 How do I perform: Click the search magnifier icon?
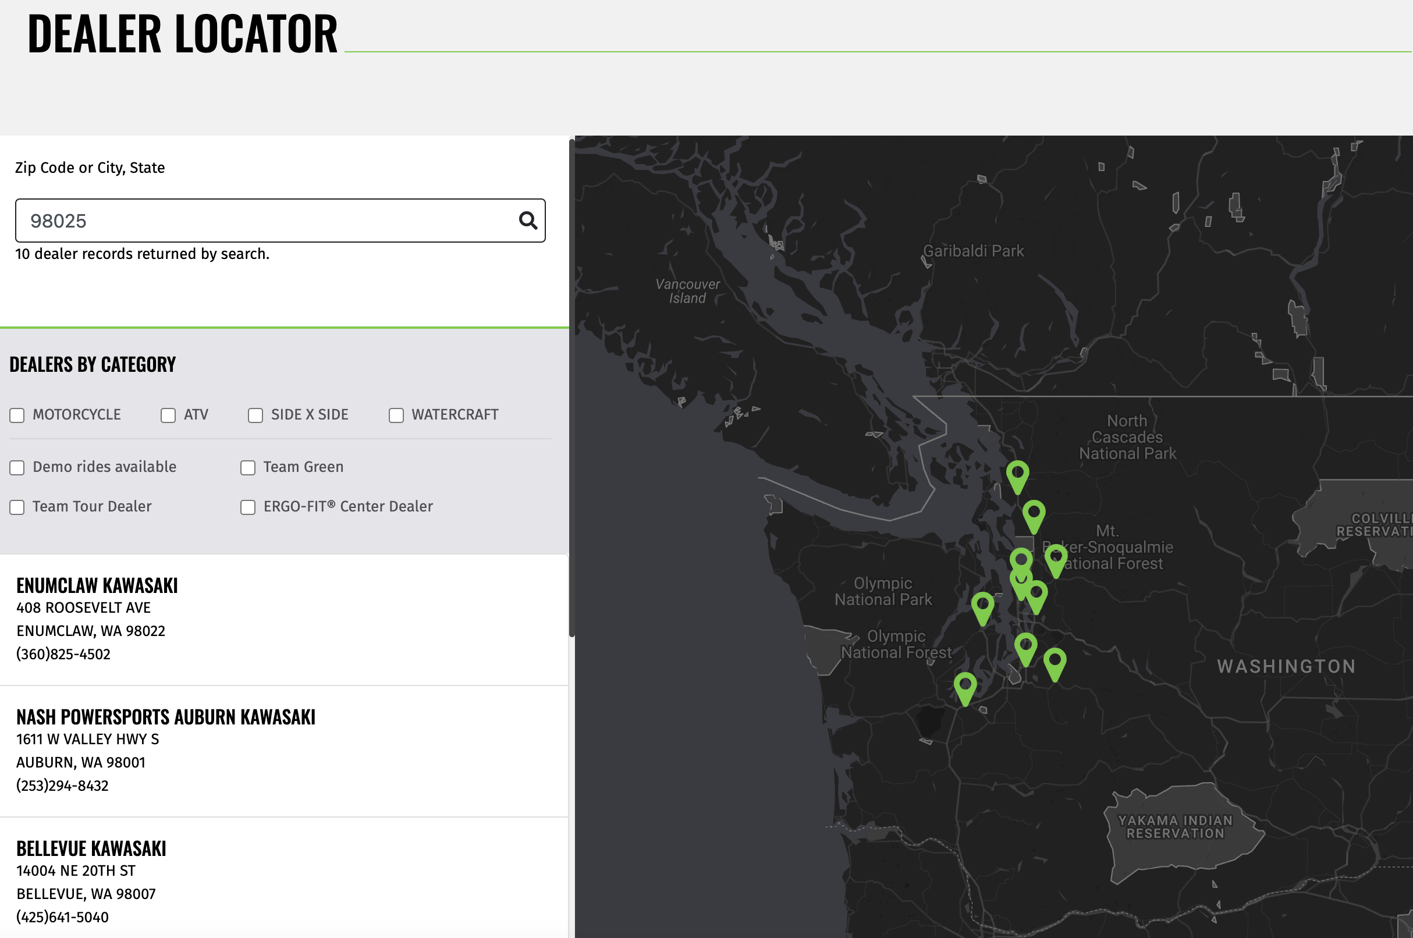pos(528,221)
